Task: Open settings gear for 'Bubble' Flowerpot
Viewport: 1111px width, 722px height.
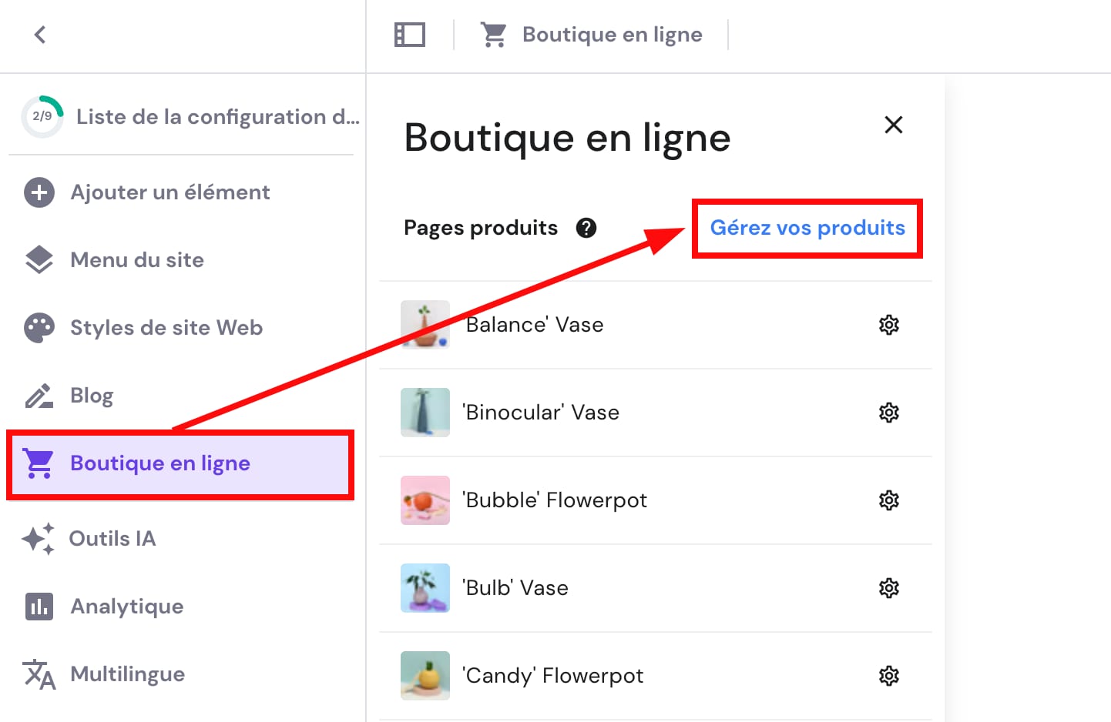Action: pos(888,500)
